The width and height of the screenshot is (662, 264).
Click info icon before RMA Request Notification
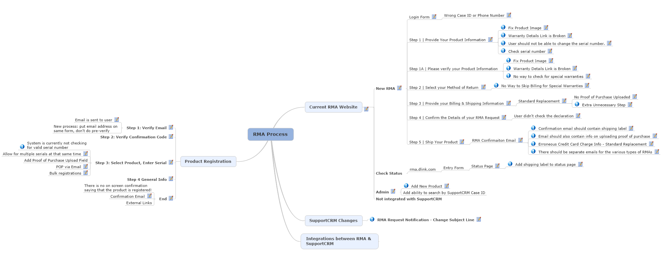coord(372,219)
